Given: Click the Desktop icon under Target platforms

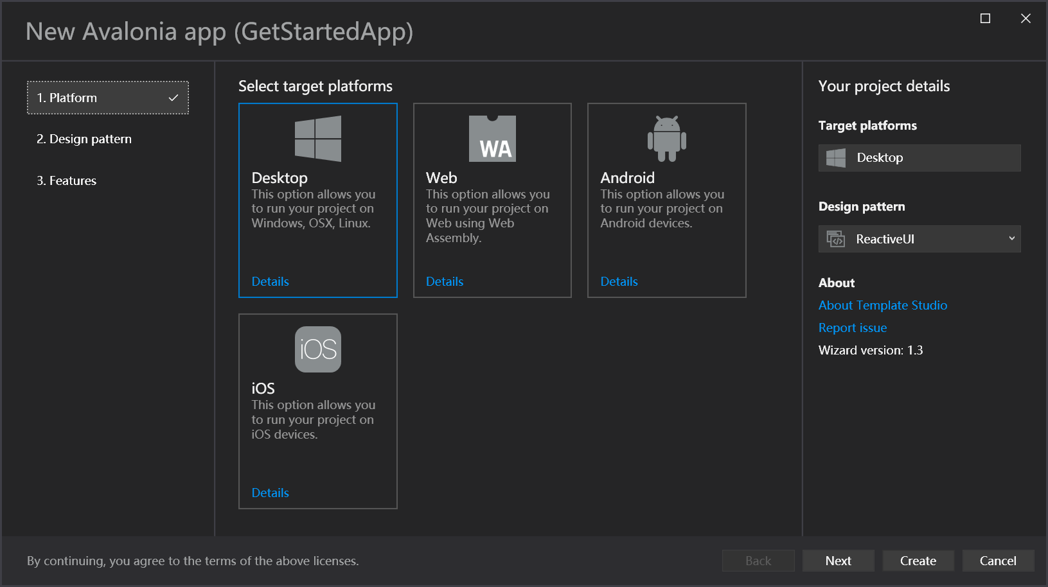Looking at the screenshot, I should (836, 158).
